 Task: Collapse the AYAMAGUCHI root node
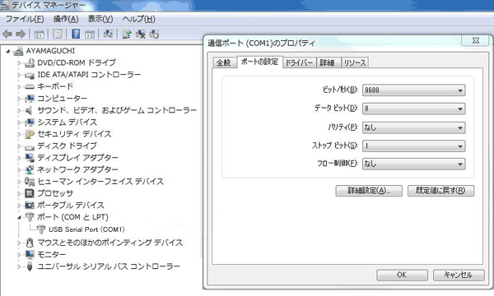tap(8, 51)
